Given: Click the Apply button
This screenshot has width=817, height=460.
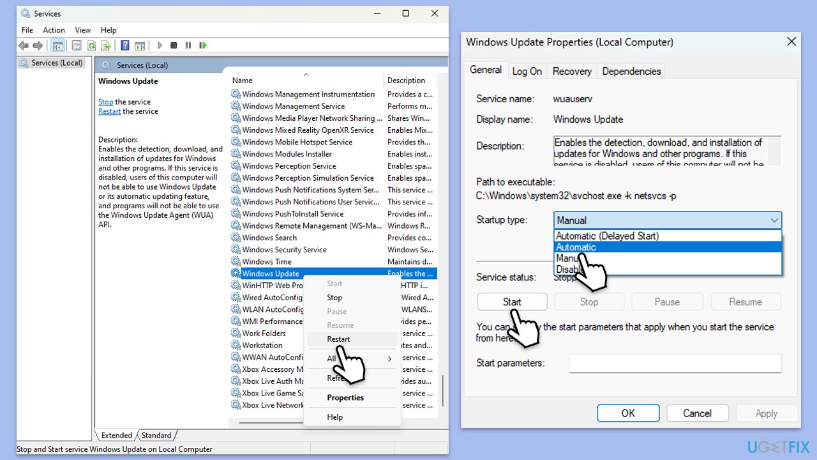Looking at the screenshot, I should tap(767, 413).
